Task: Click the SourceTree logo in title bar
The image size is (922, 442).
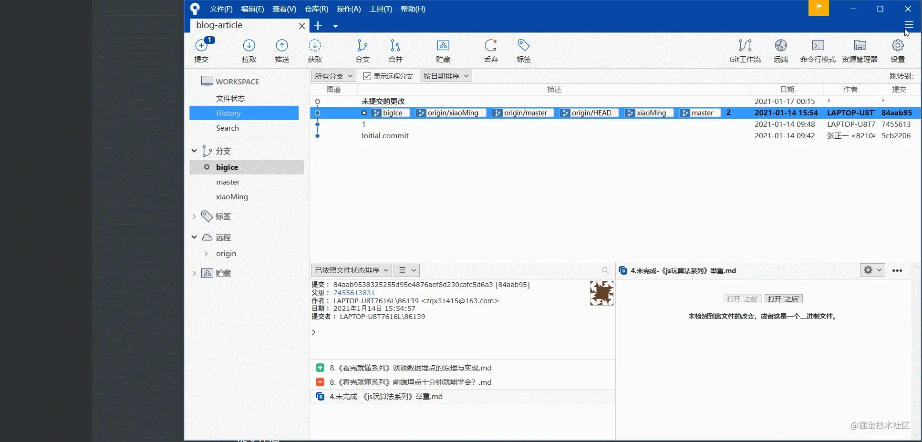Action: point(195,9)
